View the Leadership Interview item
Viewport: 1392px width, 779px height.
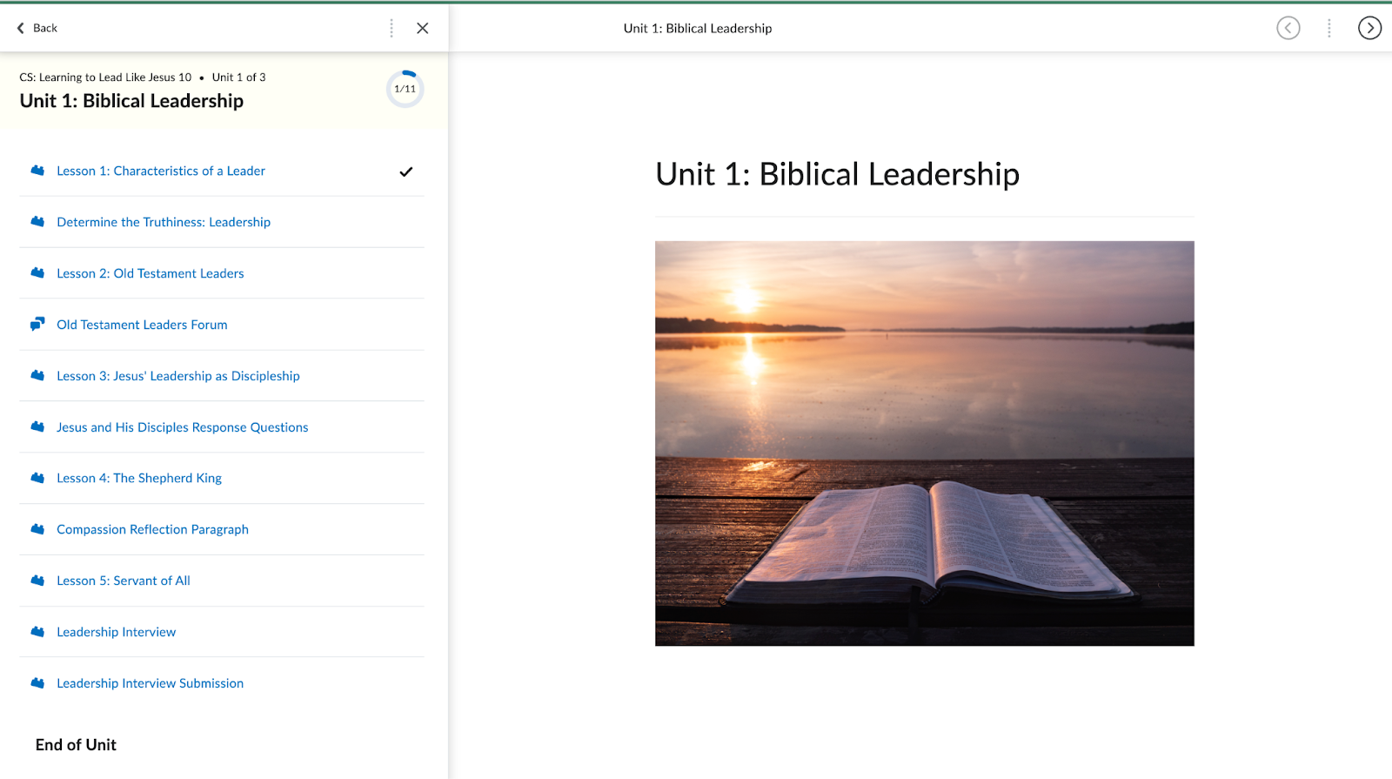coord(117,633)
